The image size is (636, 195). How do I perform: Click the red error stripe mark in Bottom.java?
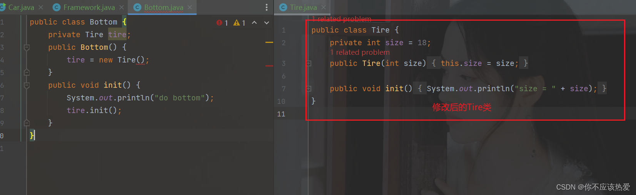[269, 66]
